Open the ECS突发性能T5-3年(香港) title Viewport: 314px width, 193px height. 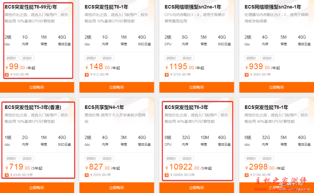[x=33, y=107]
